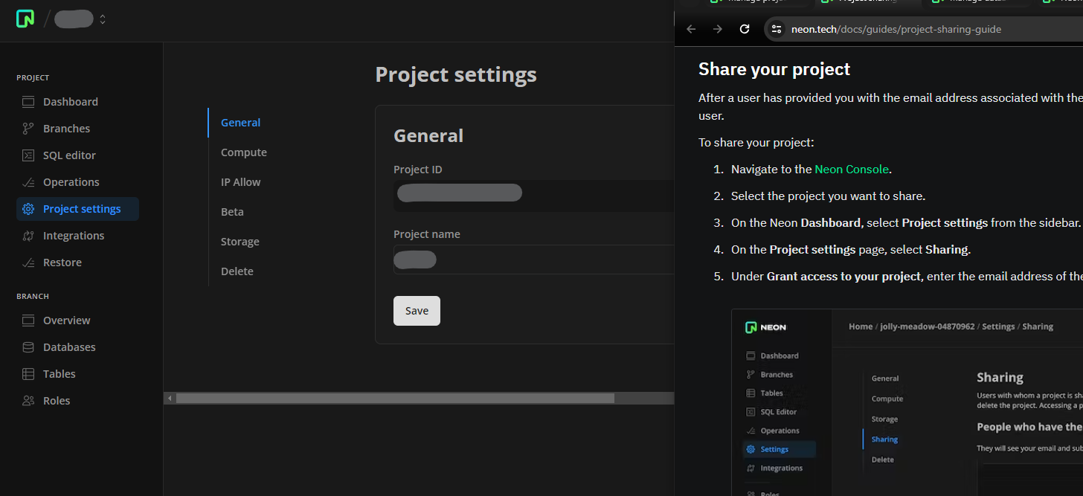Click the Dashboard sidebar icon

28,102
